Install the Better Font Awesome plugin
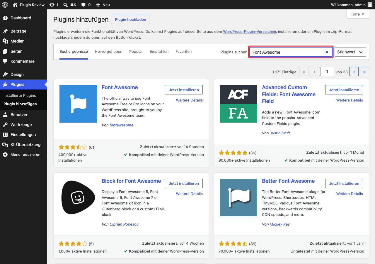The height and width of the screenshot is (264, 375). click(x=344, y=183)
